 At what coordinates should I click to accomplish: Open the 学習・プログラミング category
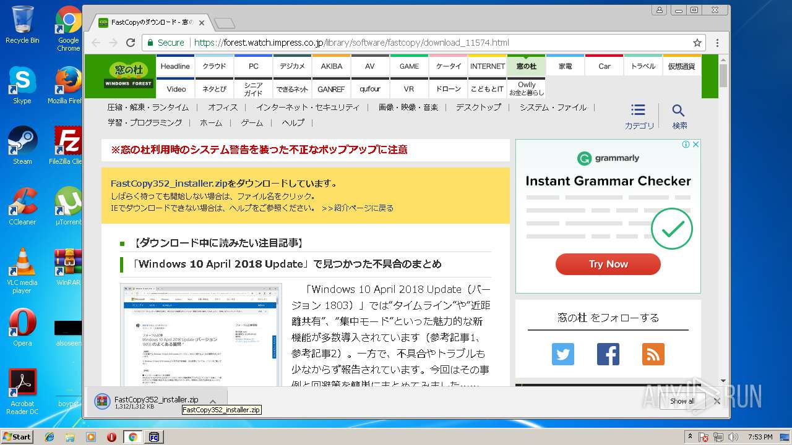pyautogui.click(x=145, y=122)
